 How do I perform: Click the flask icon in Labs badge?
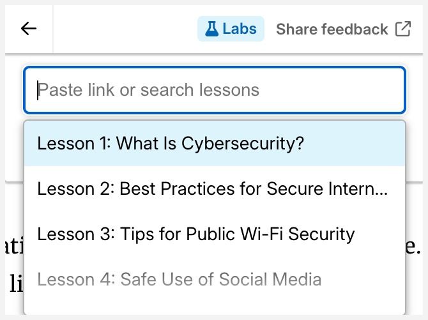(211, 29)
